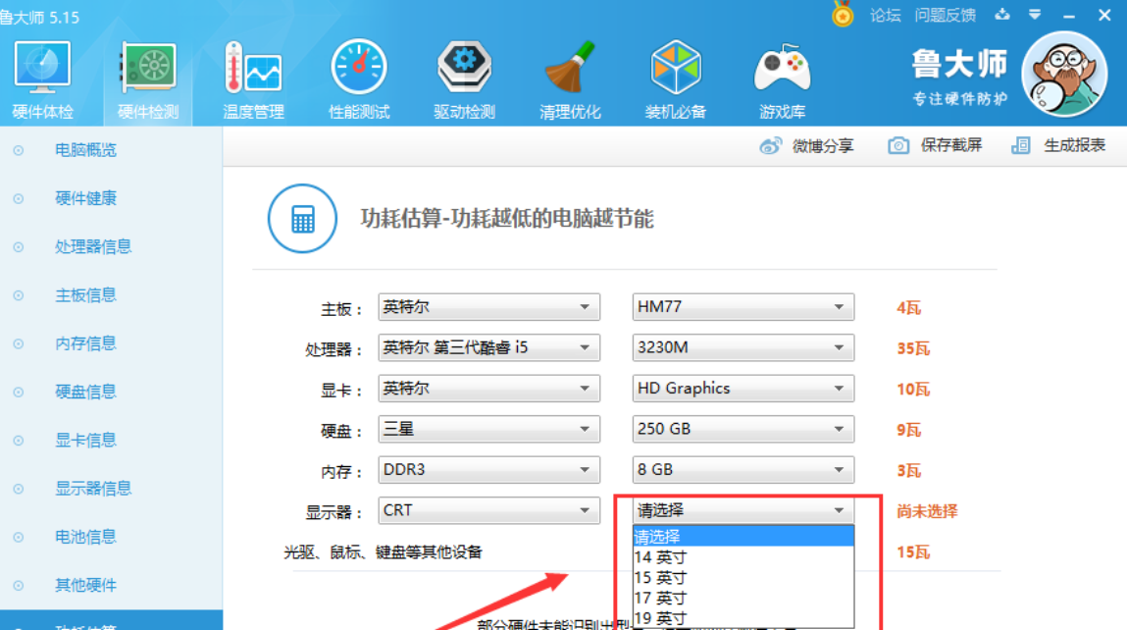
Task: Open the HM77 motherboard model dropdown
Action: [x=743, y=307]
